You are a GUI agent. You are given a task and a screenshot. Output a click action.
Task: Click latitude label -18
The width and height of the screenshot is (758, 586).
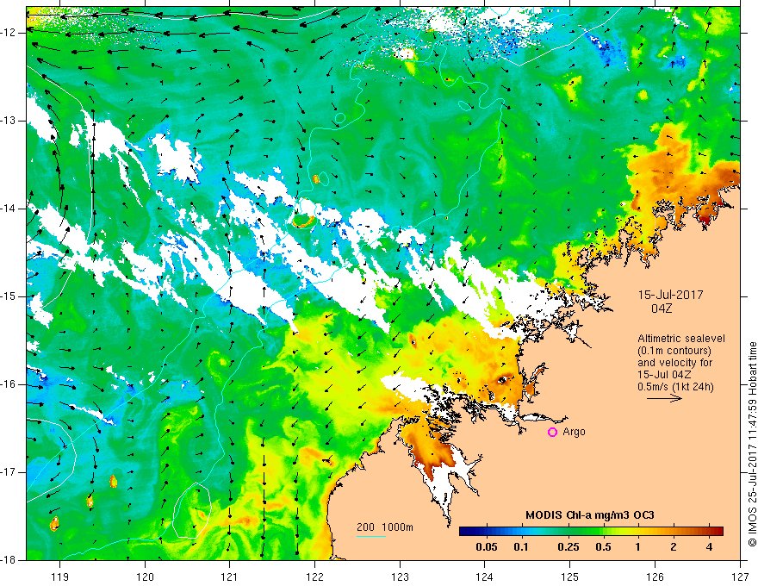coord(9,560)
